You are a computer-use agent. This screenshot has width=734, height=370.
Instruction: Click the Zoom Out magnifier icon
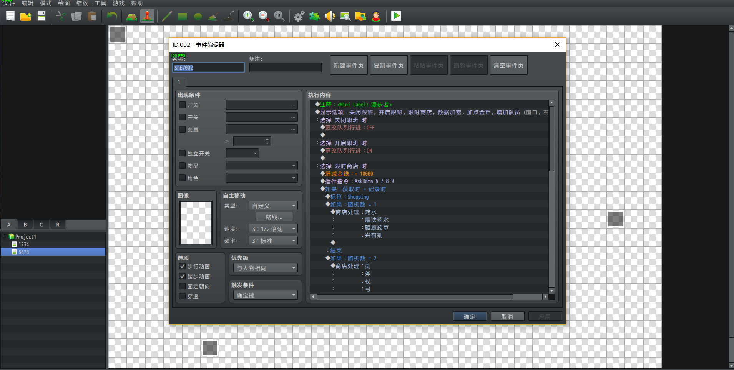tap(264, 16)
